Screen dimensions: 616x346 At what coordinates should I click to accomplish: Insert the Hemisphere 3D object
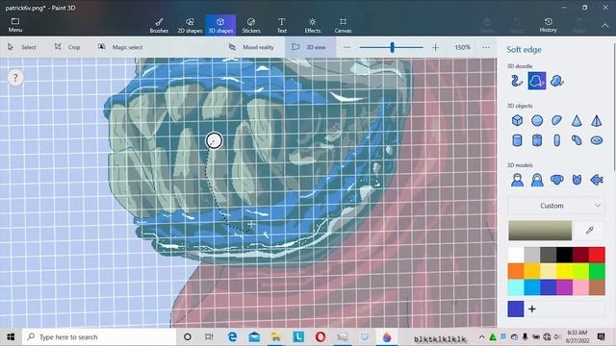click(x=556, y=120)
